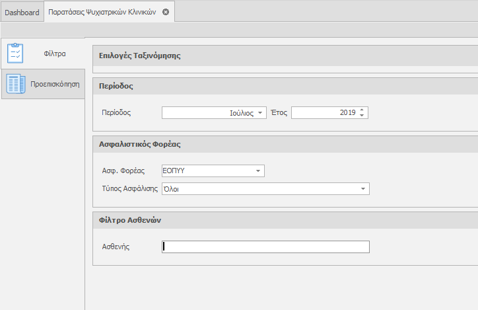Open the month dropdown arrow next to Ιούλιος
478x310 pixels.
(x=261, y=113)
